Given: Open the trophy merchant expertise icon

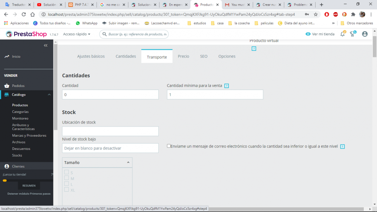Looking at the screenshot, I should click(352, 34).
